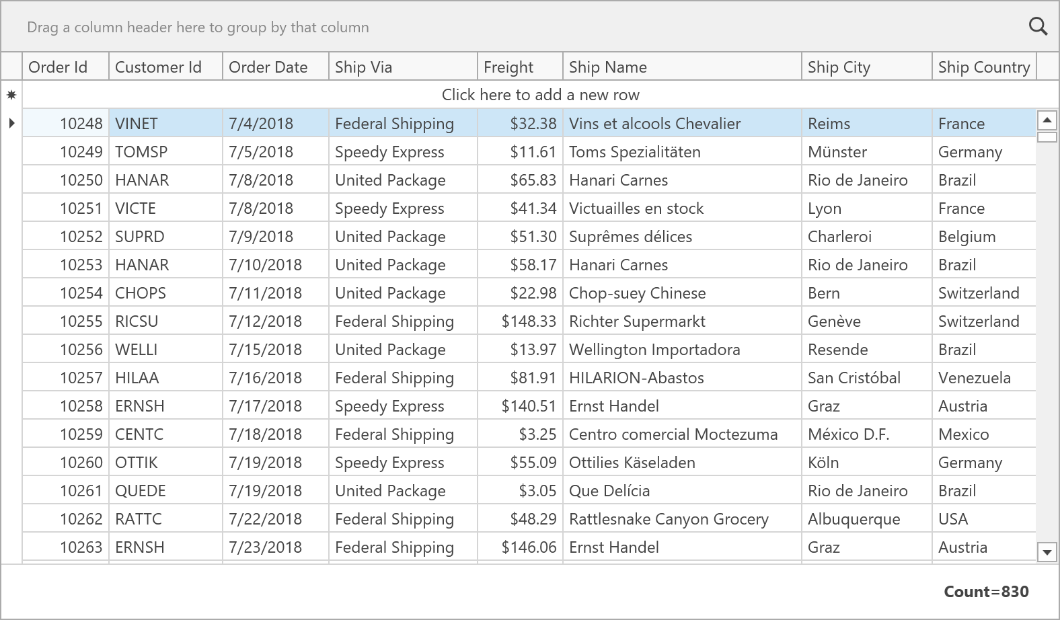Click the Ship Via column header

402,67
